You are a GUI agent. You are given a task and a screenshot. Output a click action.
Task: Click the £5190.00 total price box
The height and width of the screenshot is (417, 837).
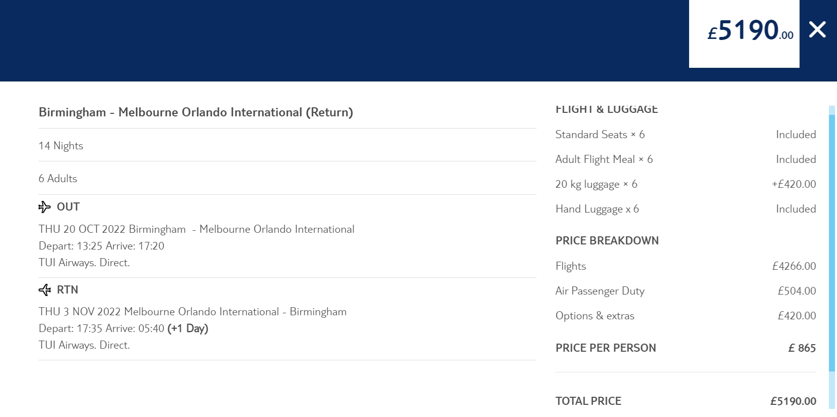tap(744, 32)
